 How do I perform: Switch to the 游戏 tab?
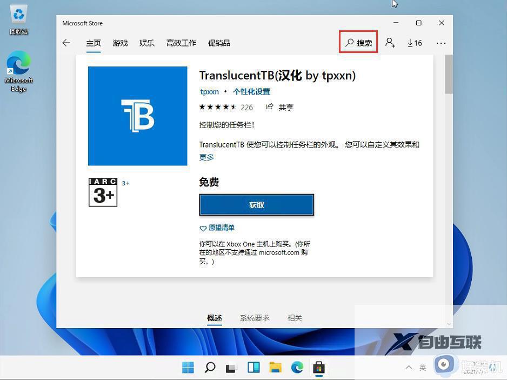(x=120, y=43)
